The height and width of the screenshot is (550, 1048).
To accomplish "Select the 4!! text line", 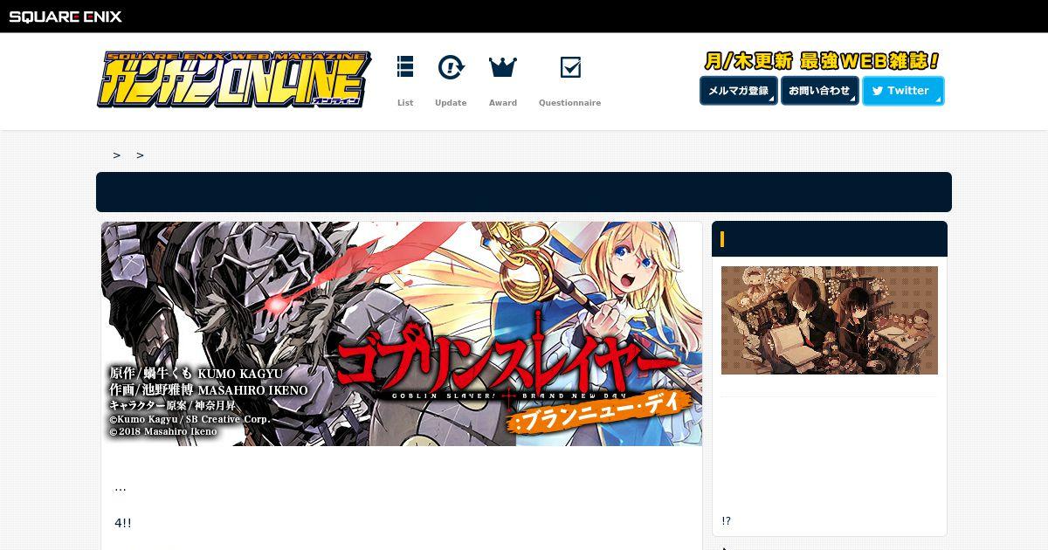I will [123, 523].
